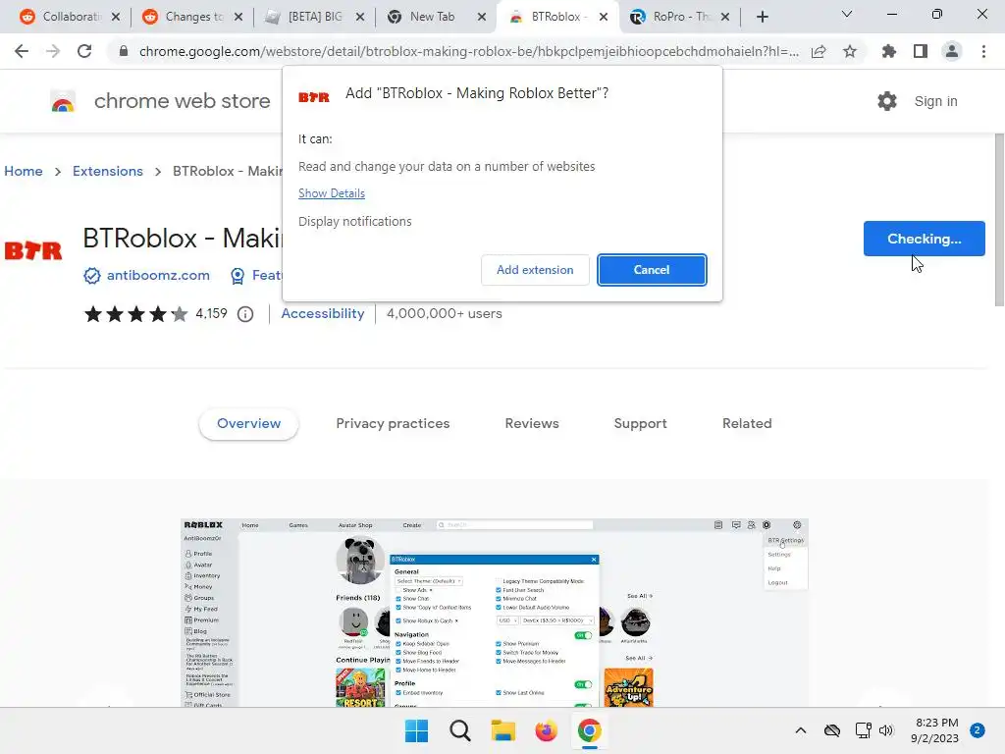Click the BTR extension logo
This screenshot has width=1005, height=754.
[x=33, y=250]
